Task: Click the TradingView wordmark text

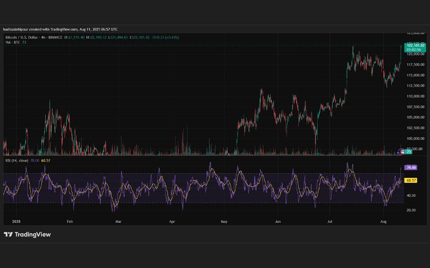Action: 33,234
